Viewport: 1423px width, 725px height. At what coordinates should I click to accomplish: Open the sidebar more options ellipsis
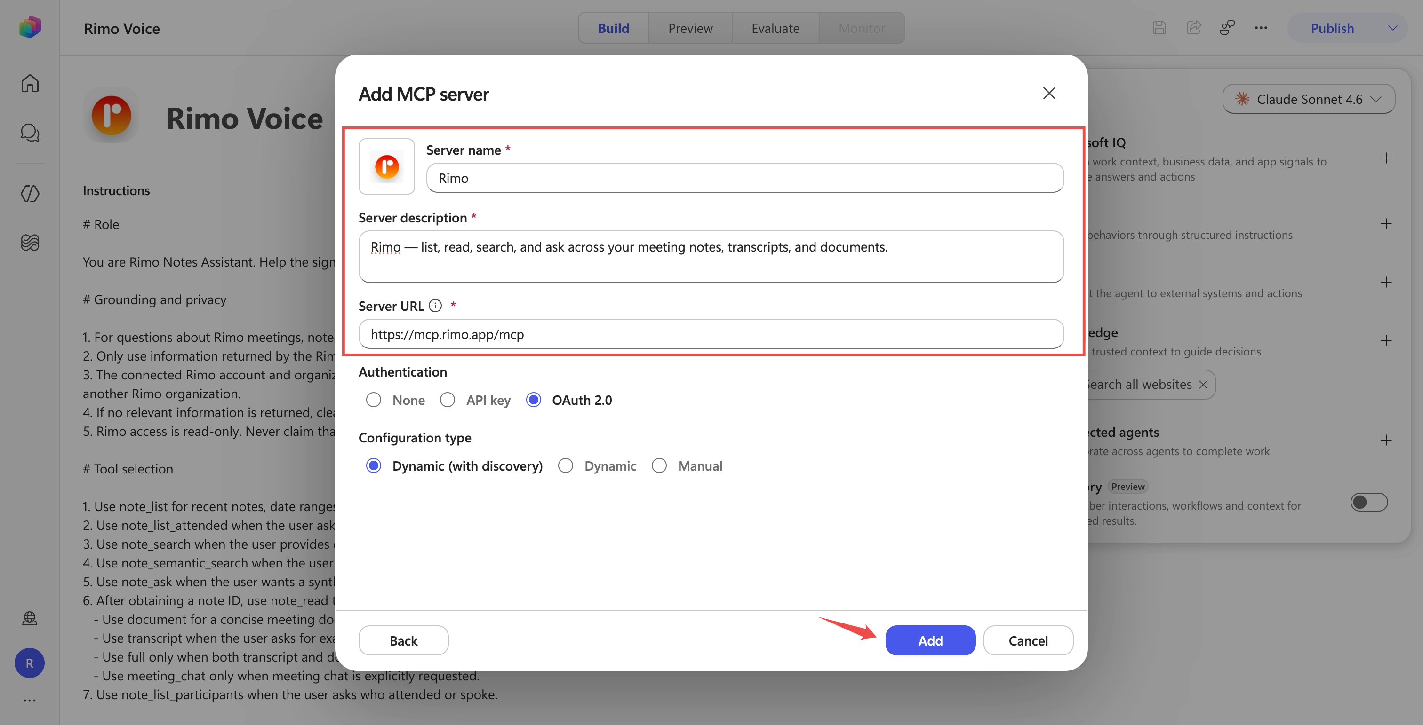[30, 701]
